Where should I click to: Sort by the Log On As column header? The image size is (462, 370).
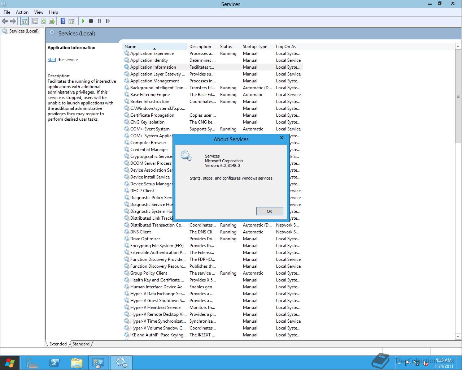point(288,46)
